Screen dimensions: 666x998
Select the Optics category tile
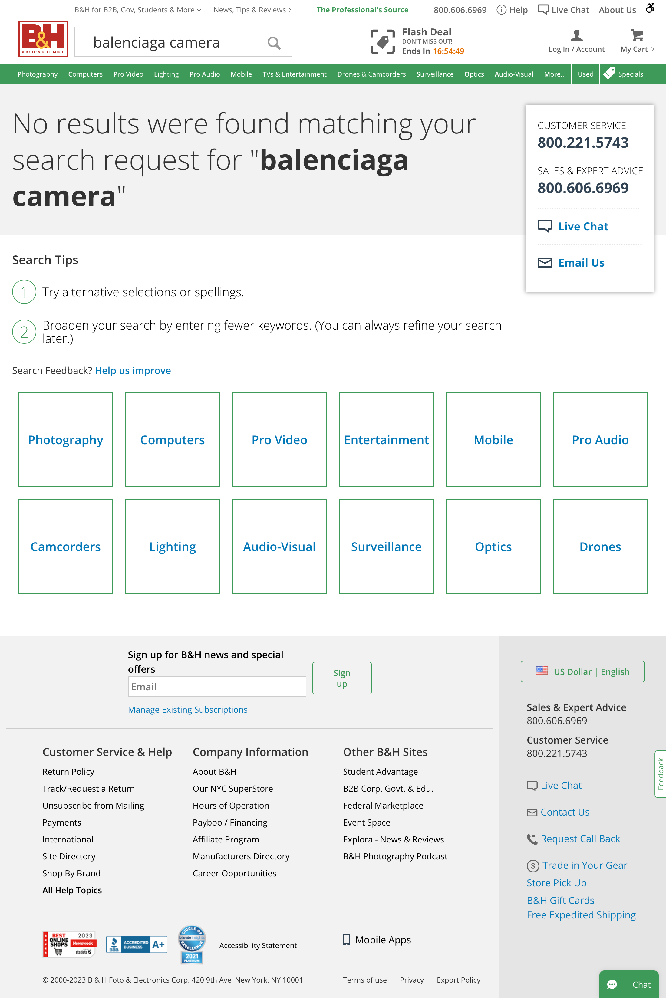(x=493, y=546)
